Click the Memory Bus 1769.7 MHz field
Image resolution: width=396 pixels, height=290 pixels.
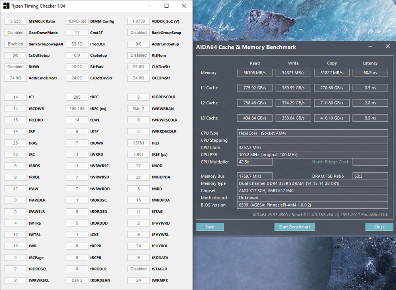tap(255, 176)
